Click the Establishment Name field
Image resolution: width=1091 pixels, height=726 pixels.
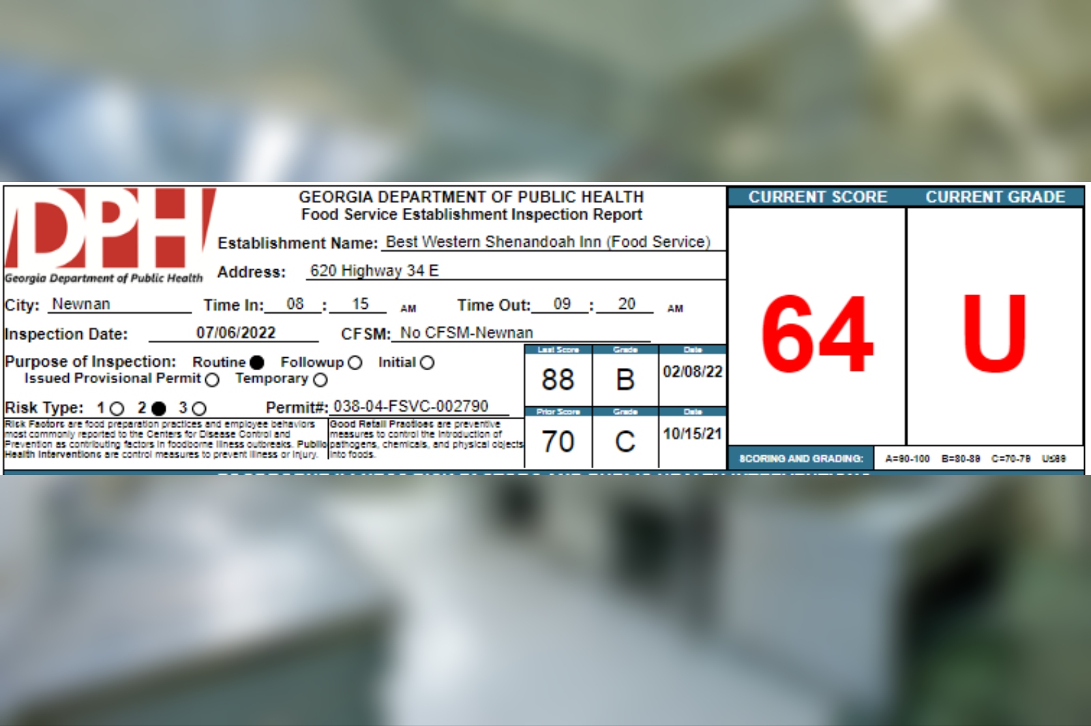click(548, 242)
